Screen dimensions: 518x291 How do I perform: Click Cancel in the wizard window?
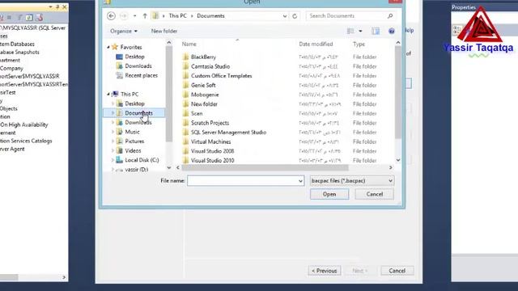[397, 271]
